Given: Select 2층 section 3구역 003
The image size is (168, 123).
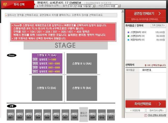Looking at the screenshot, I should click(29, 115).
